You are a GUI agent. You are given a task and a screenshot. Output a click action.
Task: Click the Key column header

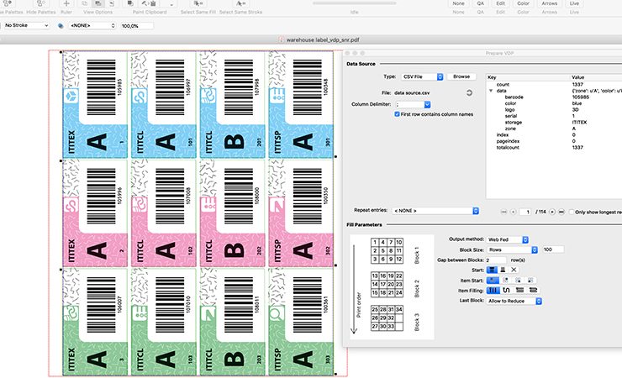coord(528,77)
